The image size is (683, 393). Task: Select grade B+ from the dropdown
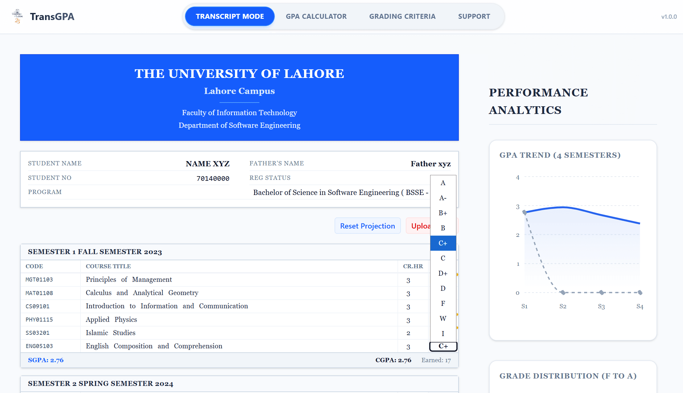point(443,213)
